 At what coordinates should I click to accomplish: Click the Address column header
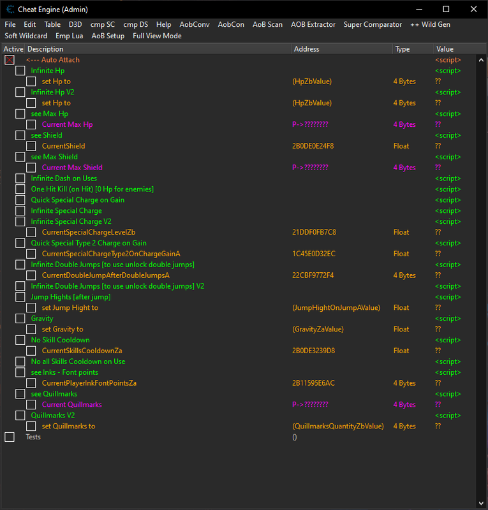[342, 49]
